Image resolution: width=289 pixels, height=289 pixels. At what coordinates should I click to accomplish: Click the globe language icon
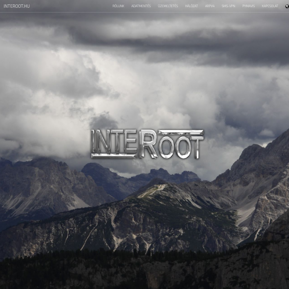click(287, 6)
